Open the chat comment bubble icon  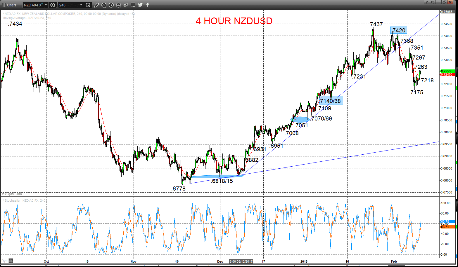click(x=133, y=5)
